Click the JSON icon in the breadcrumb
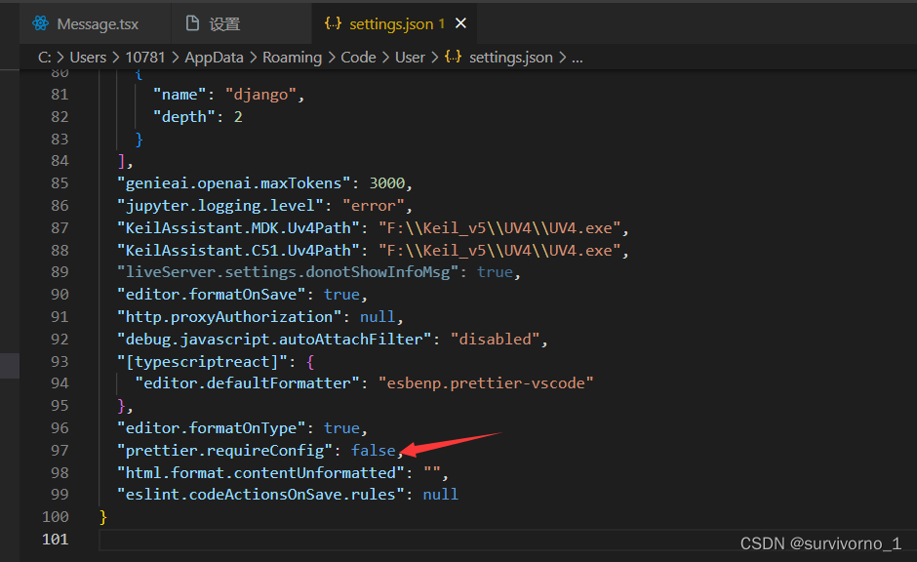This screenshot has height=562, width=917. tap(454, 57)
